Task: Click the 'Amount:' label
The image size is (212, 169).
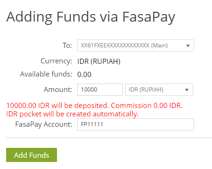Action: [58, 90]
